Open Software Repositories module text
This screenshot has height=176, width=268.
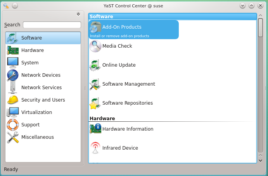point(128,103)
